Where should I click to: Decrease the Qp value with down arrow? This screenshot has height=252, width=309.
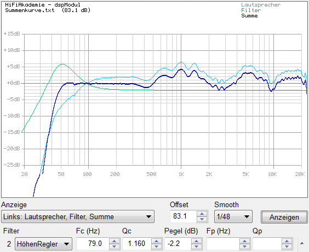(x=287, y=247)
